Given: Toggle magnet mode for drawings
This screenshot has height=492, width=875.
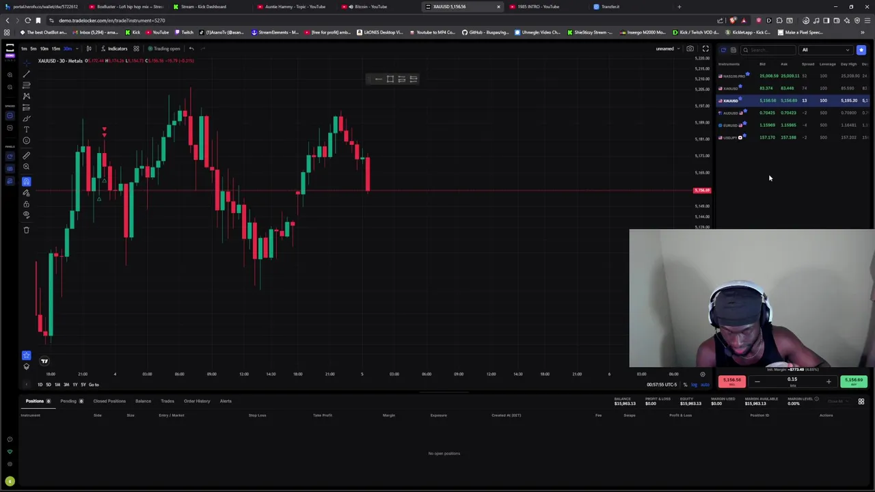Looking at the screenshot, I should click(26, 182).
